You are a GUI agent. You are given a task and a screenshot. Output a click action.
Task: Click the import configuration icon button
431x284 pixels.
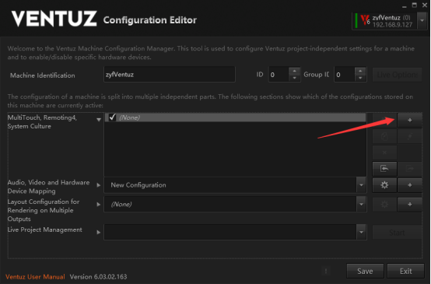point(384,169)
